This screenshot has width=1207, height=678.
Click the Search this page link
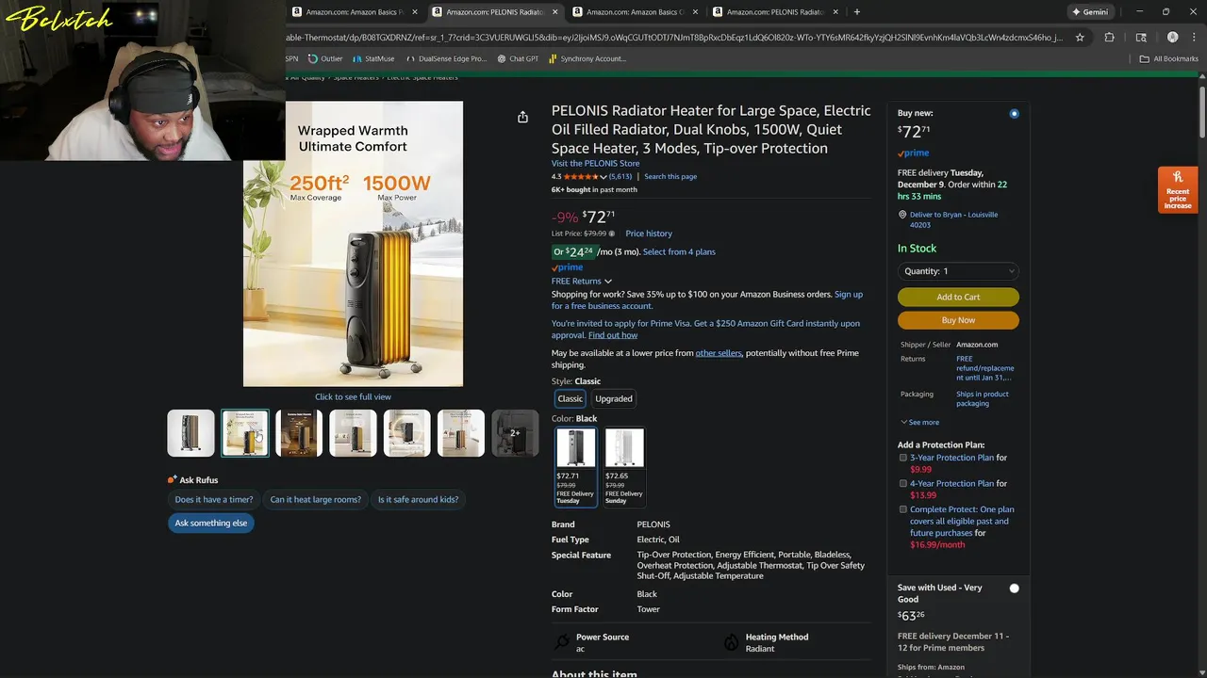coord(670,176)
